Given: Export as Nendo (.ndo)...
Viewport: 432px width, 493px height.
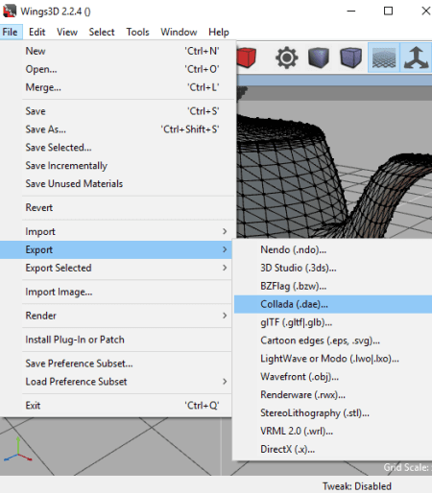Looking at the screenshot, I should click(333, 249).
